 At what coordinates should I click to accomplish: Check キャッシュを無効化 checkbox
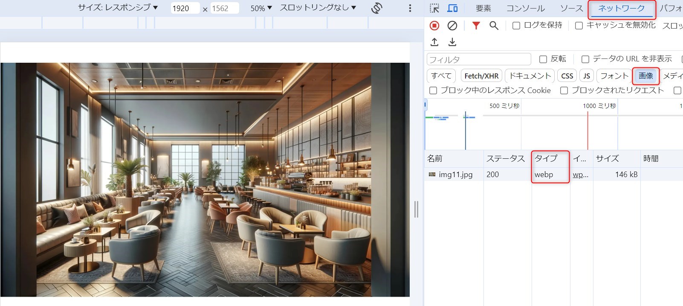[579, 26]
